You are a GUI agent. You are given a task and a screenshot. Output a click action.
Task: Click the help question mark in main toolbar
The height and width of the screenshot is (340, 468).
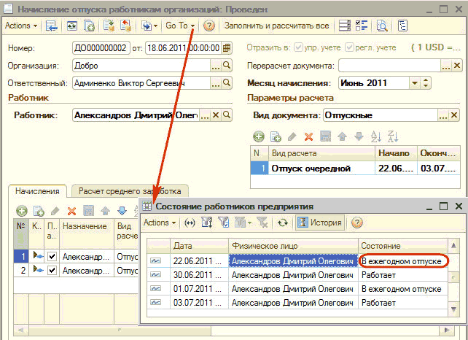point(209,26)
